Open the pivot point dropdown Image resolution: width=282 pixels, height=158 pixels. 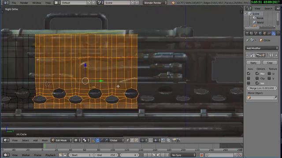pyautogui.click(x=86, y=140)
